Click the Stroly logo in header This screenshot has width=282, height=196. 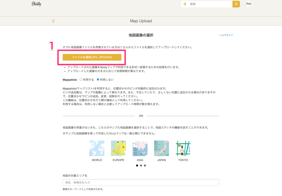[x=36, y=4]
